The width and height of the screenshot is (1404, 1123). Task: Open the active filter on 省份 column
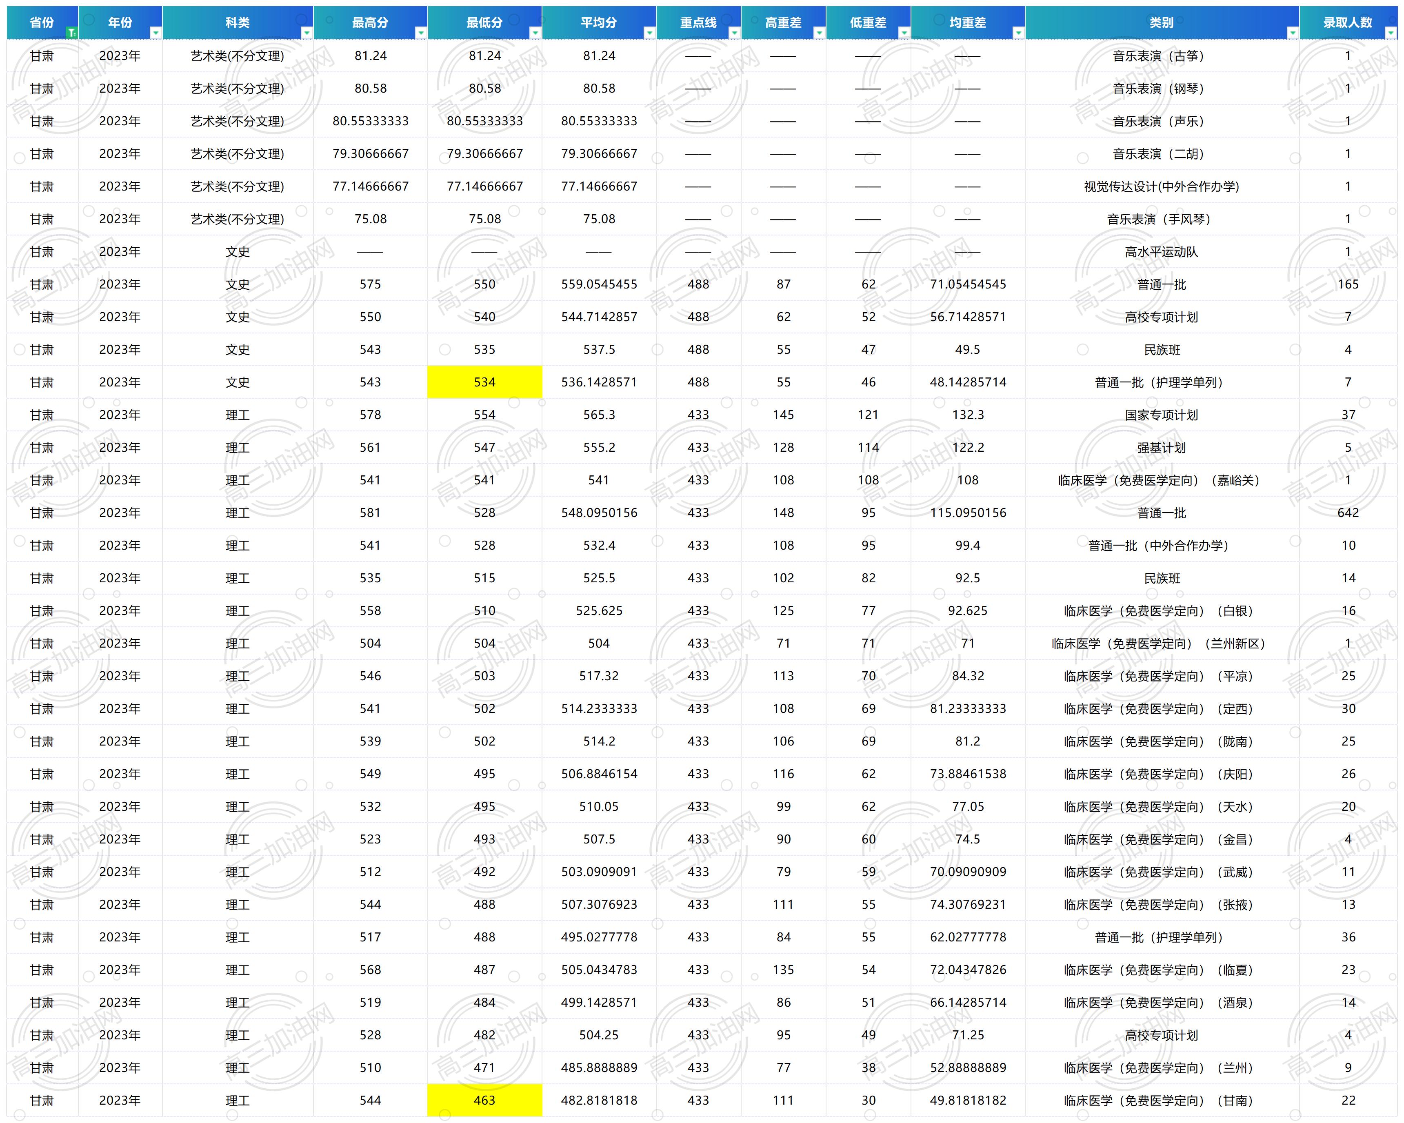tap(72, 33)
